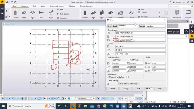Click the Z labels input field
Image resolution: width=194 pixels, height=109 pixels.
pos(140,54)
